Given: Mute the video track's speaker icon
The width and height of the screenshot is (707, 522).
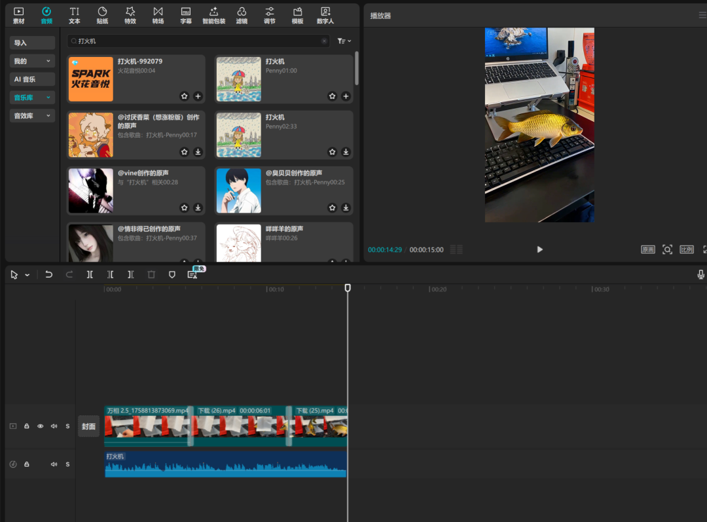Looking at the screenshot, I should 54,426.
